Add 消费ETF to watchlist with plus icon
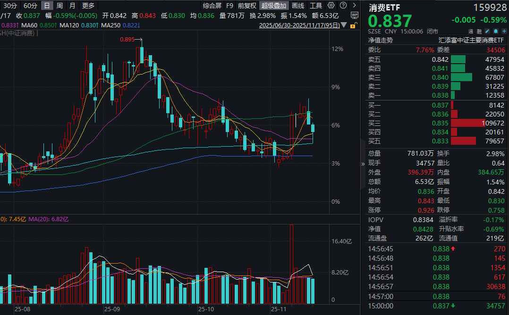509x315 pixels. coord(505,31)
